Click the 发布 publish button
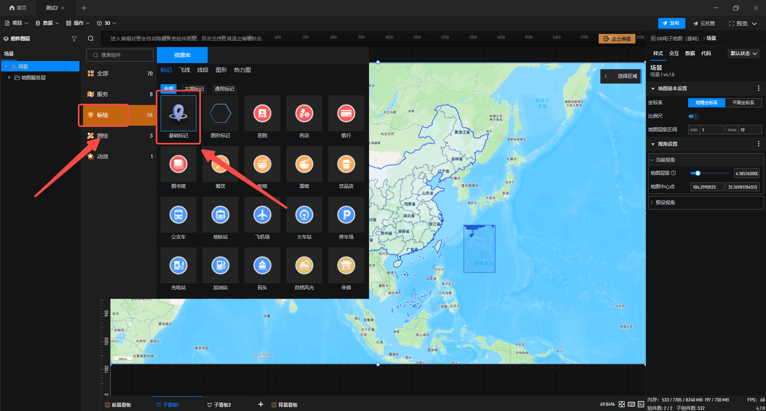Image resolution: width=766 pixels, height=411 pixels. tap(671, 23)
